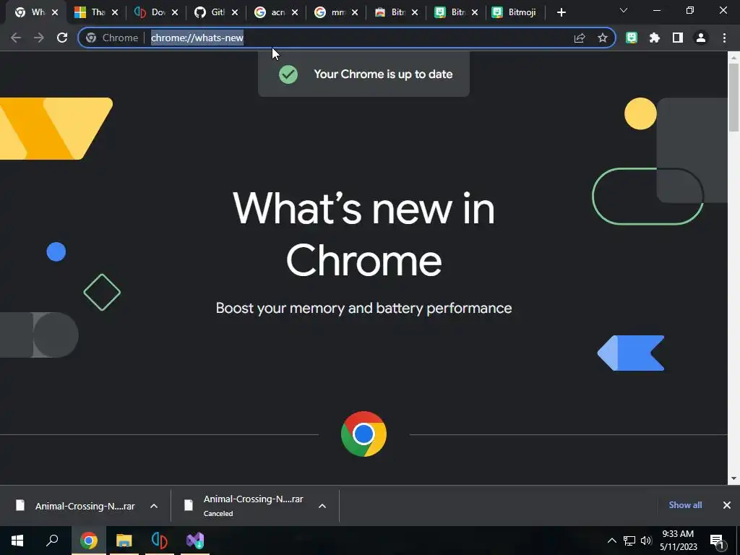The height and width of the screenshot is (555, 740).
Task: Click the 'What's new in Chrome' heading
Action: 363,233
